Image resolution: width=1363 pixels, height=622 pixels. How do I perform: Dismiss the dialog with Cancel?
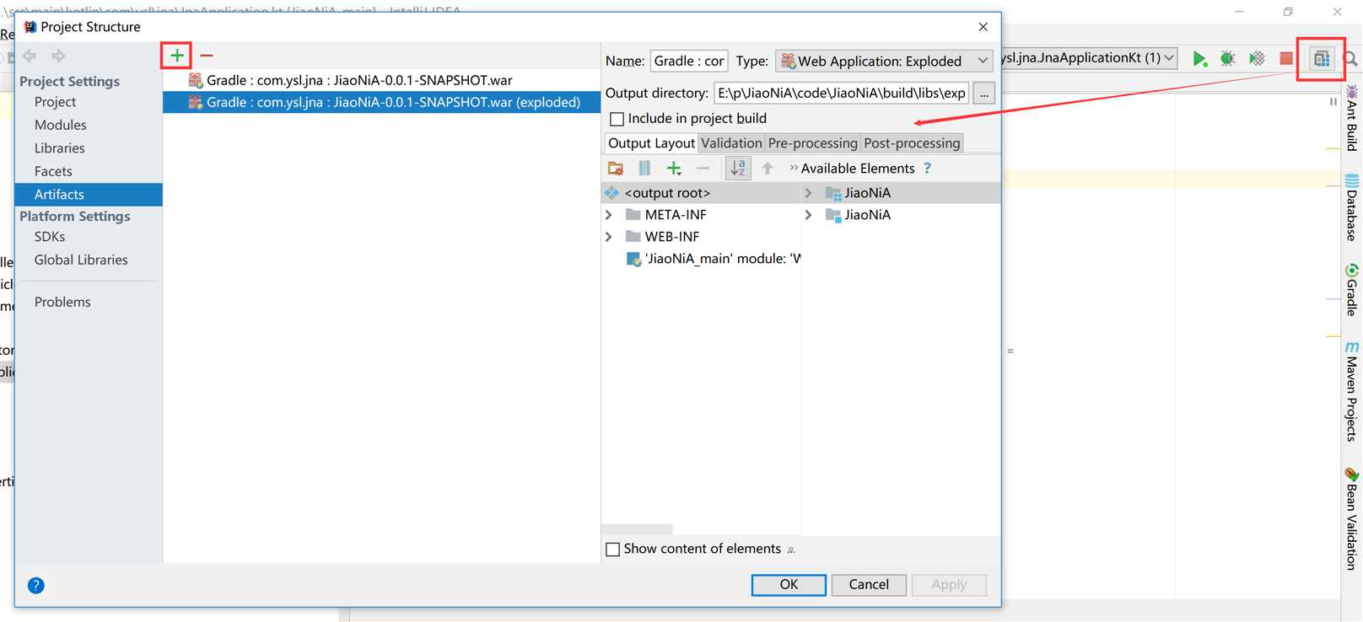click(869, 585)
